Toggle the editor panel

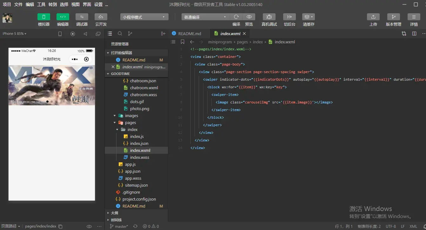[63, 17]
